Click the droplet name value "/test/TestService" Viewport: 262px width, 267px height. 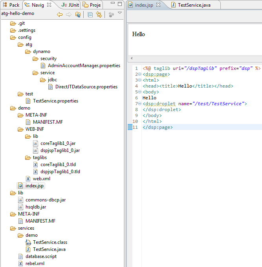(218, 104)
